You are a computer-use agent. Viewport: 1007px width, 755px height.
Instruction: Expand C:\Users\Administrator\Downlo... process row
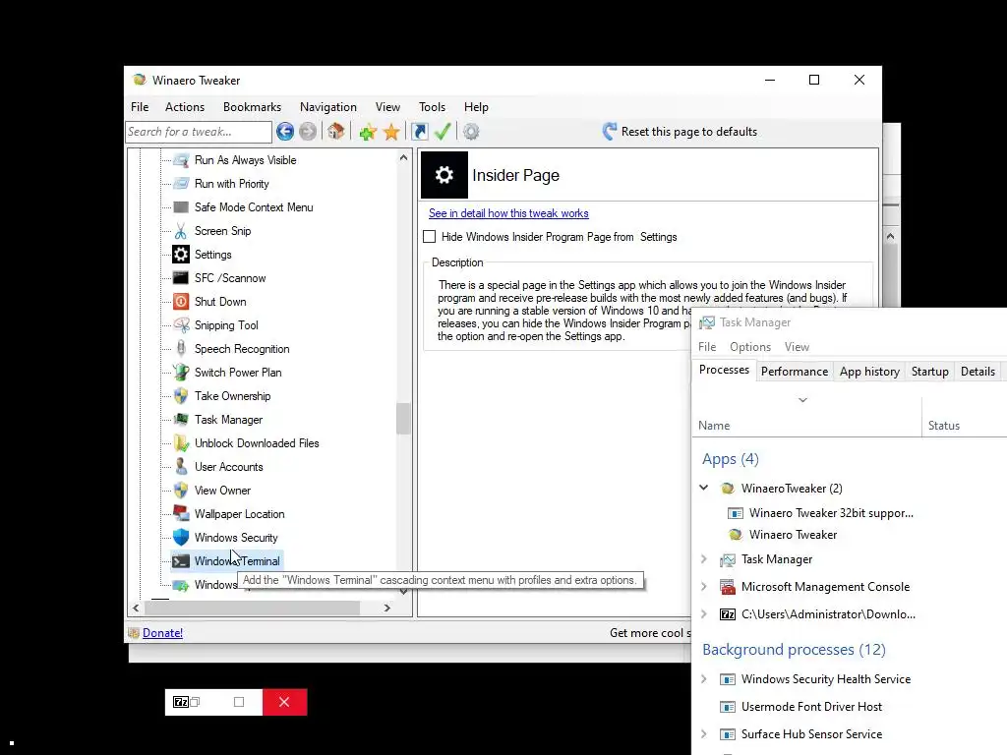pos(704,614)
